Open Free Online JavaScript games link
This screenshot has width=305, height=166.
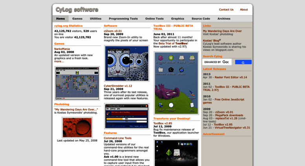tap(223, 101)
